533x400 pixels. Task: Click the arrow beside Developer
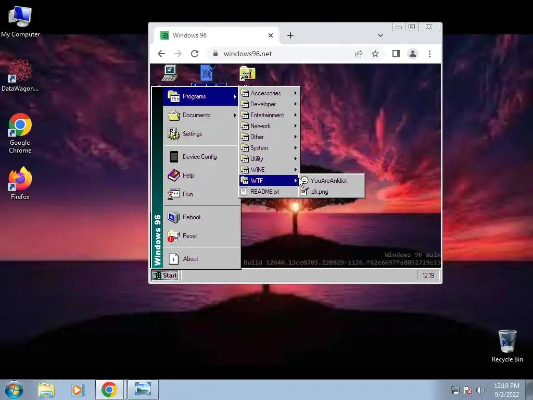click(296, 104)
